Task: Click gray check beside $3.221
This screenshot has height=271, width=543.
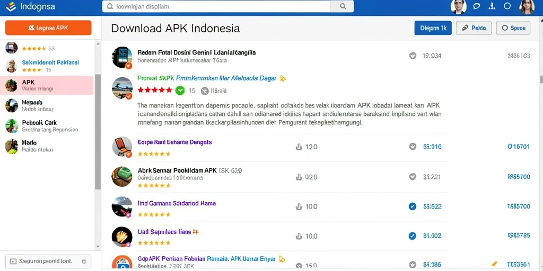Action: click(413, 177)
